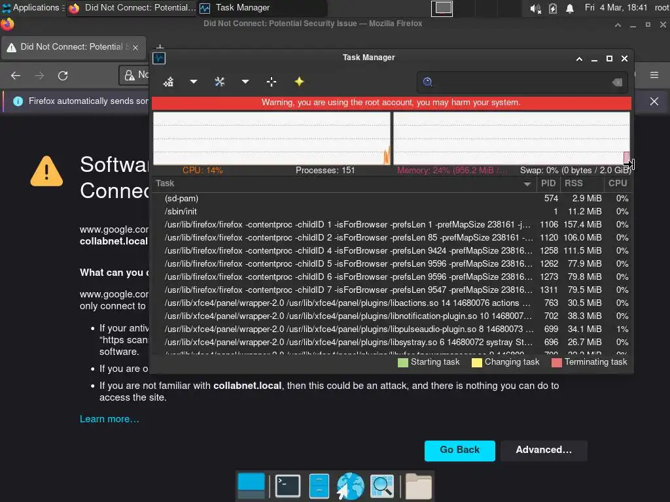670x502 pixels.
Task: Click the settings tools icon in Task Manager
Action: (220, 82)
